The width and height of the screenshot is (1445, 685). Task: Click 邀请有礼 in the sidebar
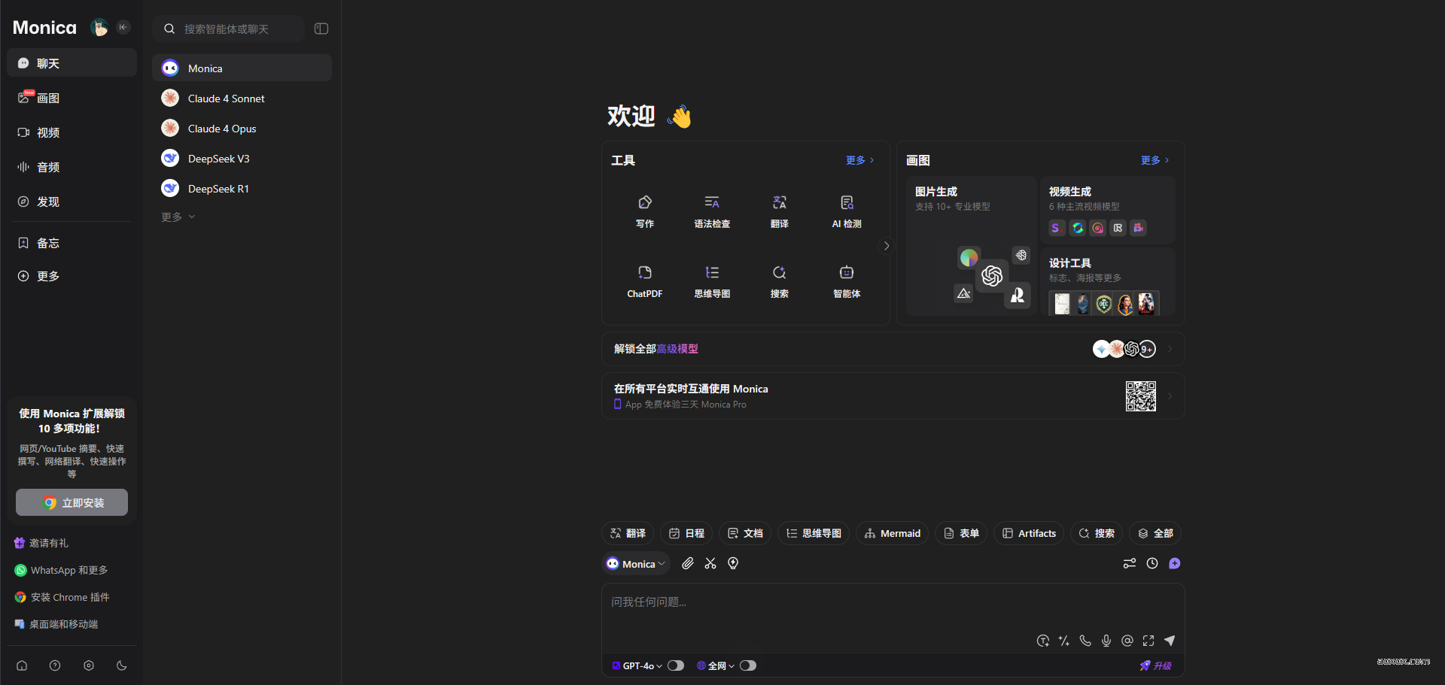(41, 543)
